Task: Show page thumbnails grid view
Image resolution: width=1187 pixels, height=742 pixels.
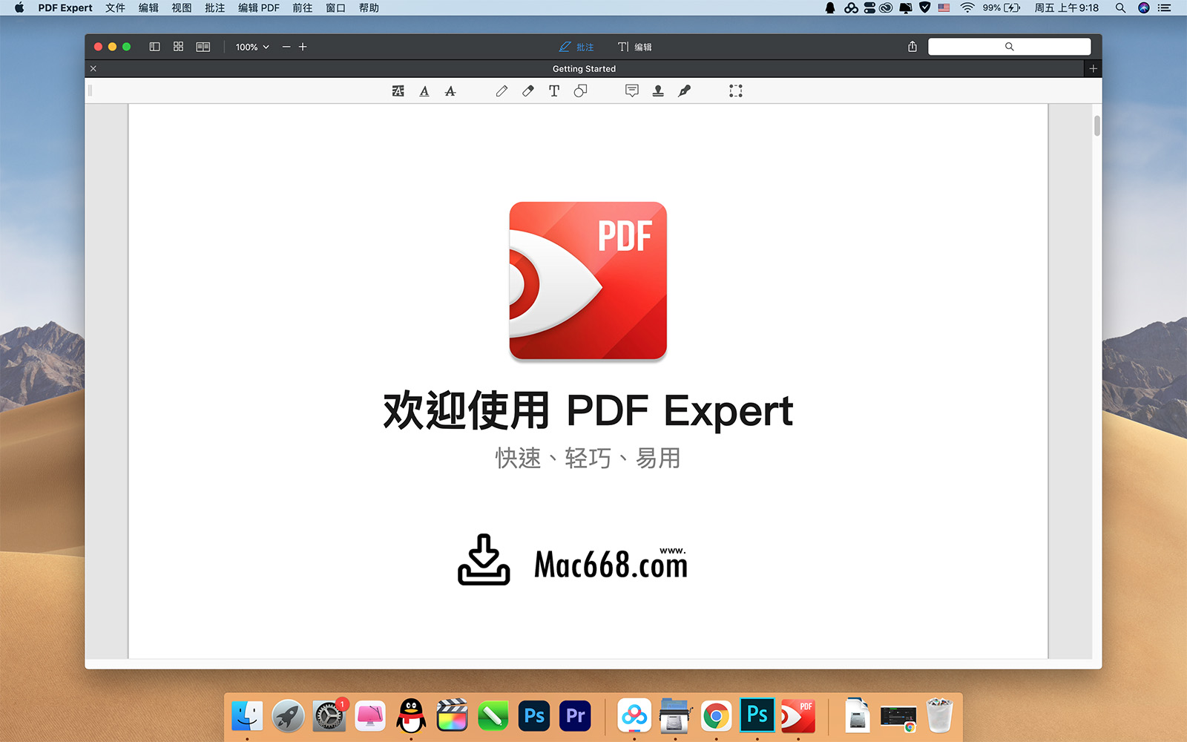Action: coord(178,47)
